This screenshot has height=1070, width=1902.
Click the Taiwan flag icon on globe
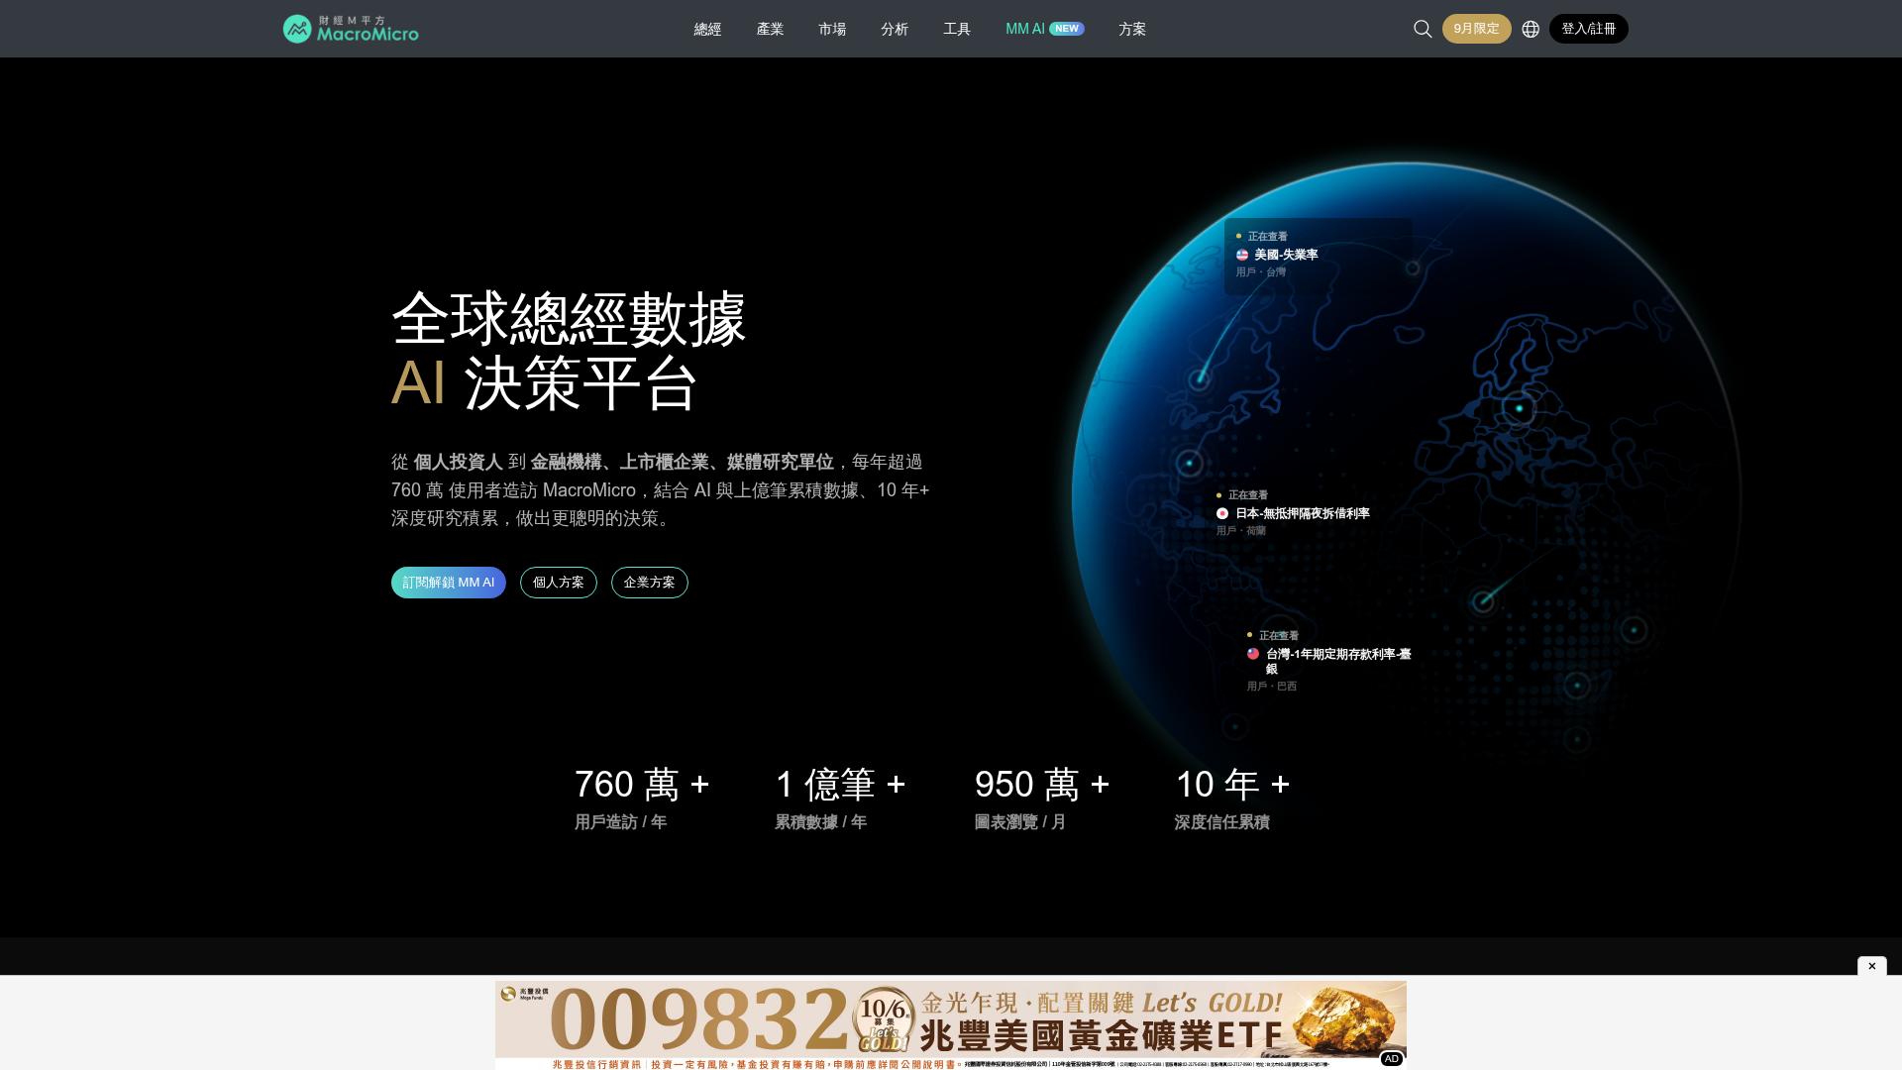[x=1253, y=654]
